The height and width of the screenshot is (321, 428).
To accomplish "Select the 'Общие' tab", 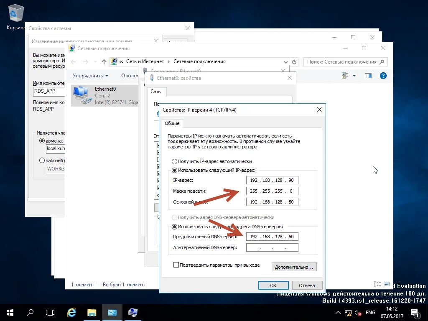I will [x=172, y=123].
